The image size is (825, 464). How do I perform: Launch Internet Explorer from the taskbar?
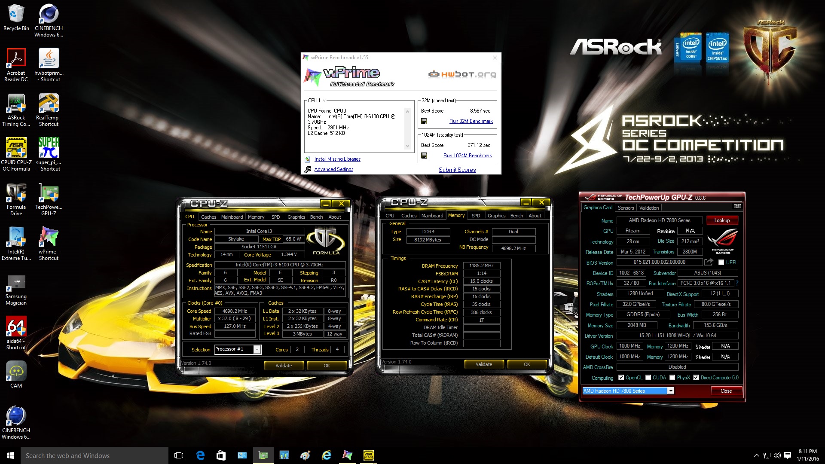click(327, 455)
